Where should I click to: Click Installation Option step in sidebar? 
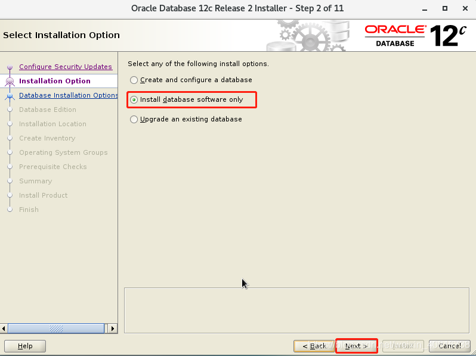[55, 81]
